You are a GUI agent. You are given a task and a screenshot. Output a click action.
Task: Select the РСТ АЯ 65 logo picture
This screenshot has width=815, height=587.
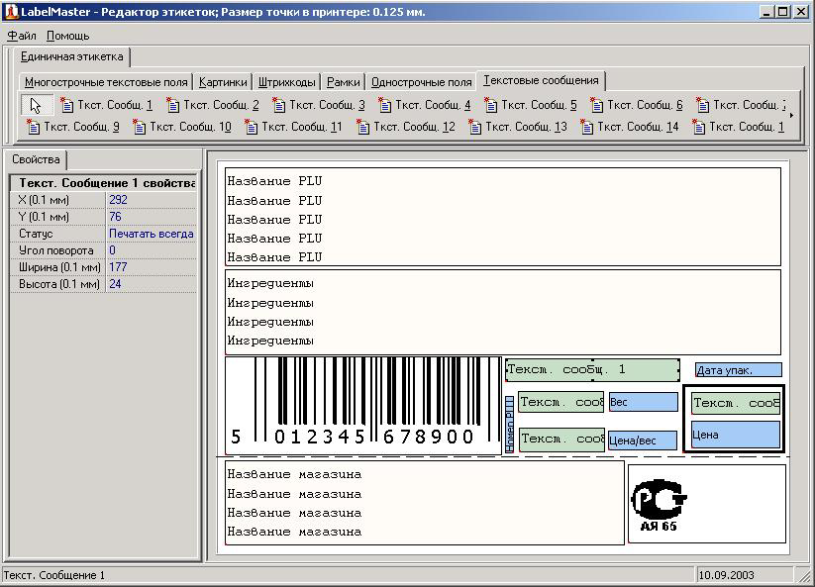coord(707,504)
